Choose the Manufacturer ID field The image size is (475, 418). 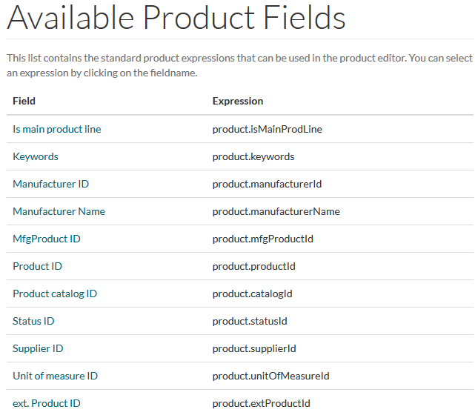pyautogui.click(x=50, y=184)
